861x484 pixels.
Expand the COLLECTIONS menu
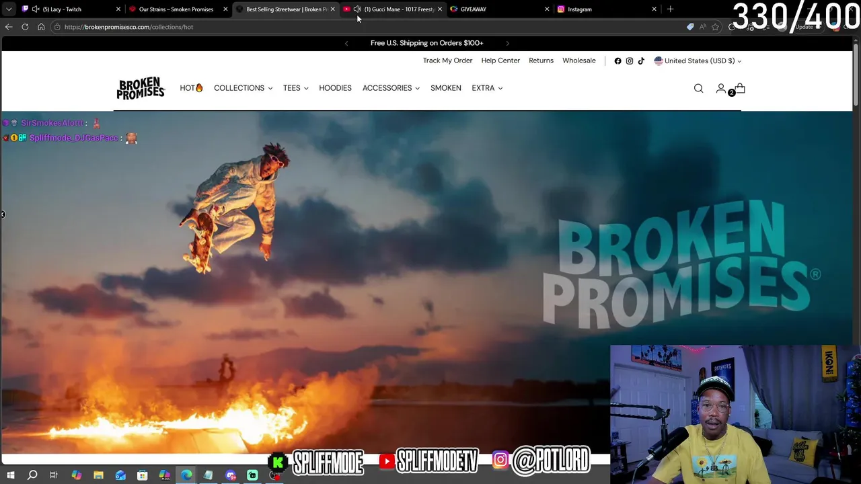pyautogui.click(x=243, y=88)
